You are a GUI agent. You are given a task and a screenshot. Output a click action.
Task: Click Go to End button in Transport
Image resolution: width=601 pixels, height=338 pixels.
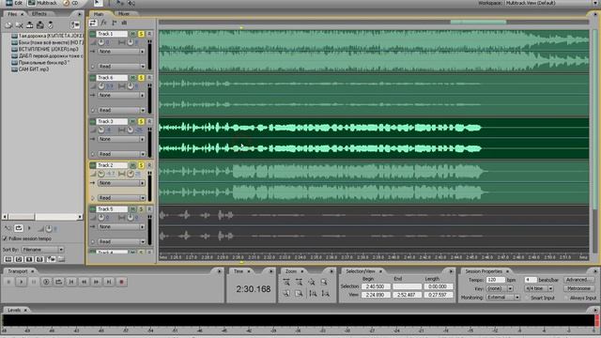pos(109,282)
